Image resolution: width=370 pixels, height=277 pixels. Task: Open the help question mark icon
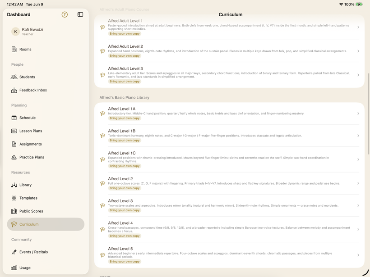point(65,14)
